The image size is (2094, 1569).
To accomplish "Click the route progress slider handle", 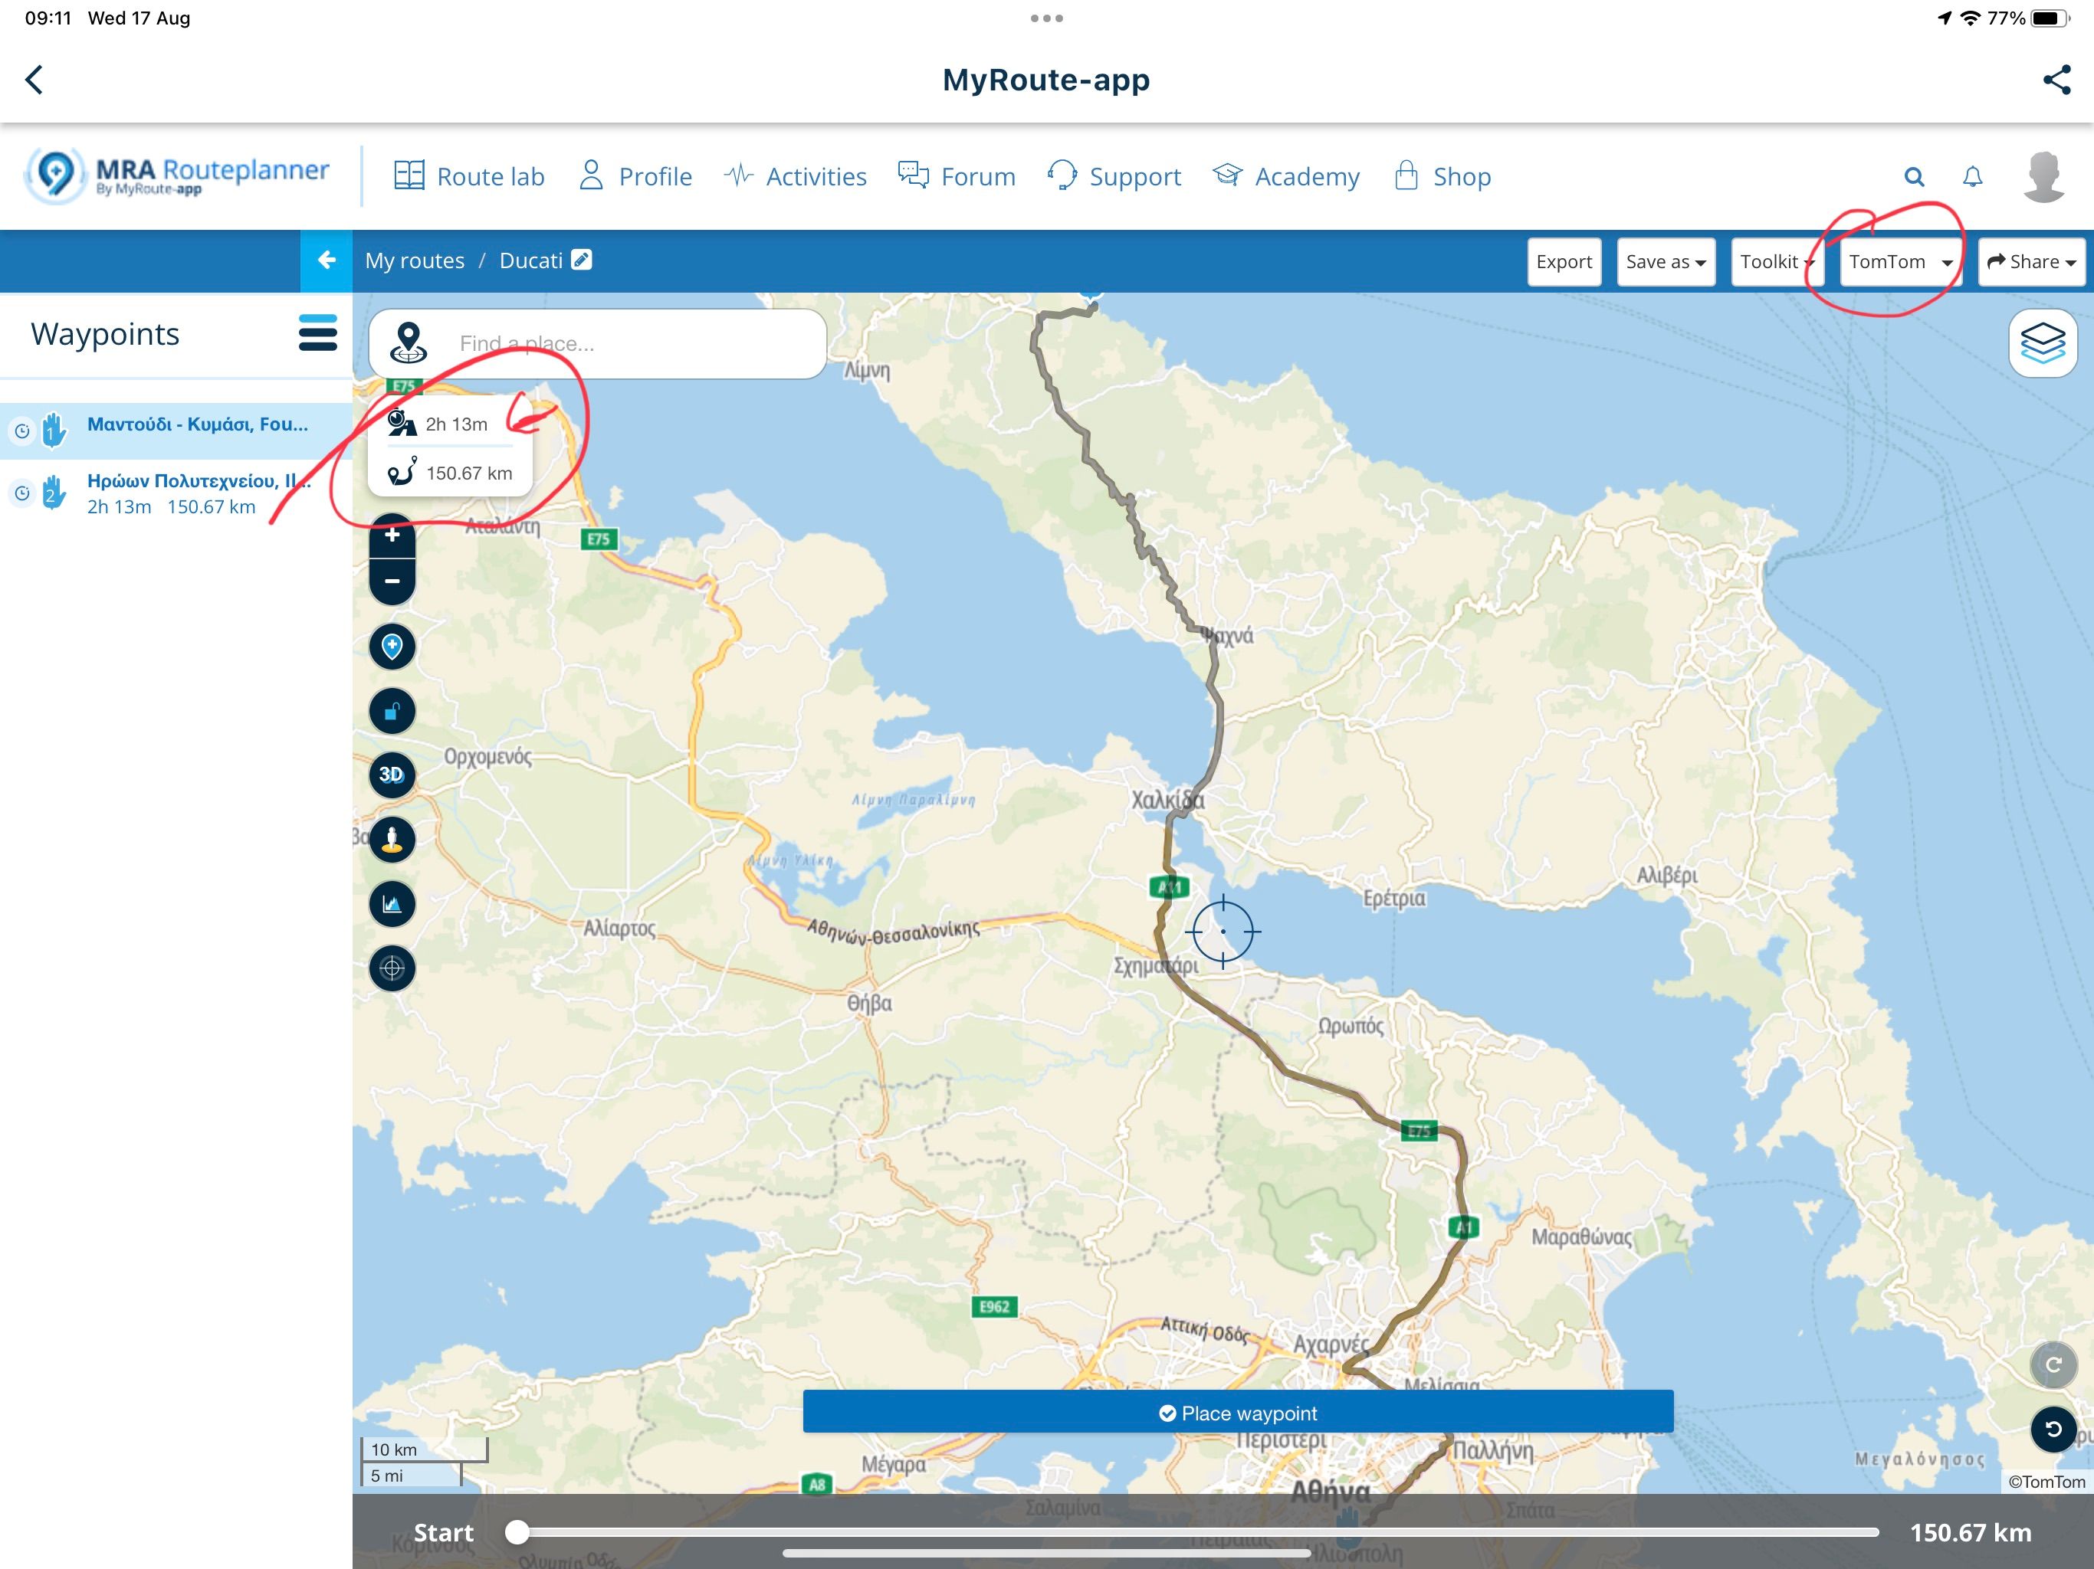I will 517,1532.
